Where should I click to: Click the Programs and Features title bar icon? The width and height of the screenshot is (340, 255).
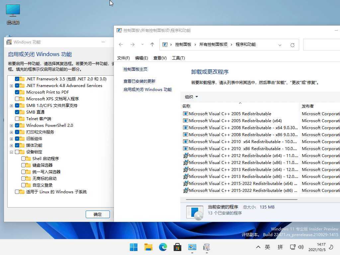click(x=119, y=30)
